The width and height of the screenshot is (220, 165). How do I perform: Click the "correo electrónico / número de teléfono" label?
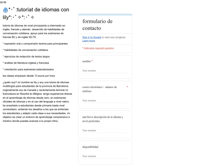coord(100,89)
